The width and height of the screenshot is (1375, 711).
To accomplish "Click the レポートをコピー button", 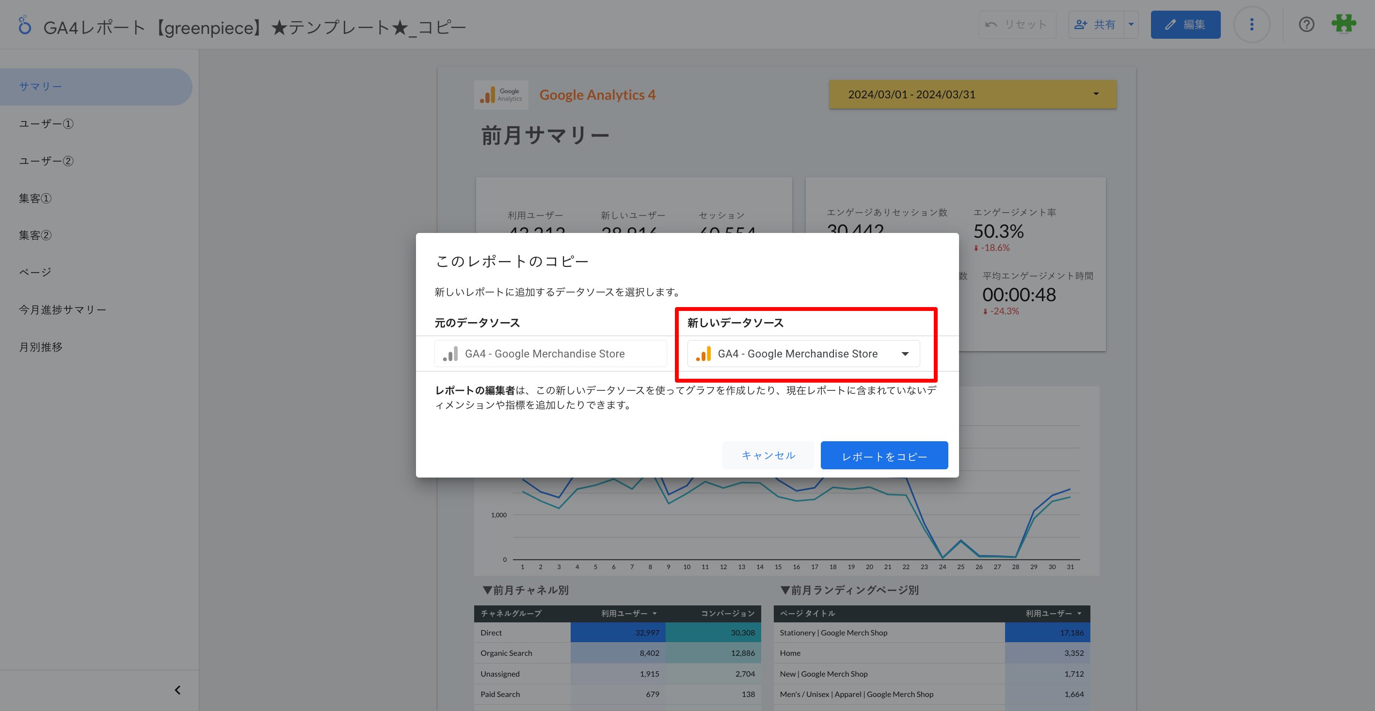I will click(x=884, y=455).
